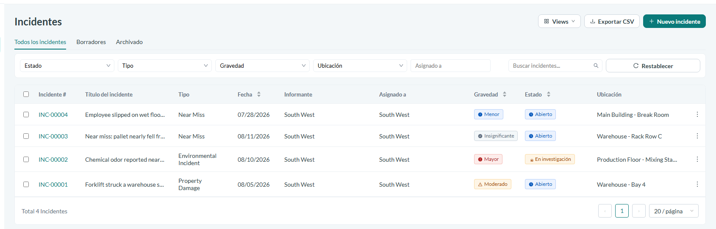Switch to the Borradores tab

(91, 42)
